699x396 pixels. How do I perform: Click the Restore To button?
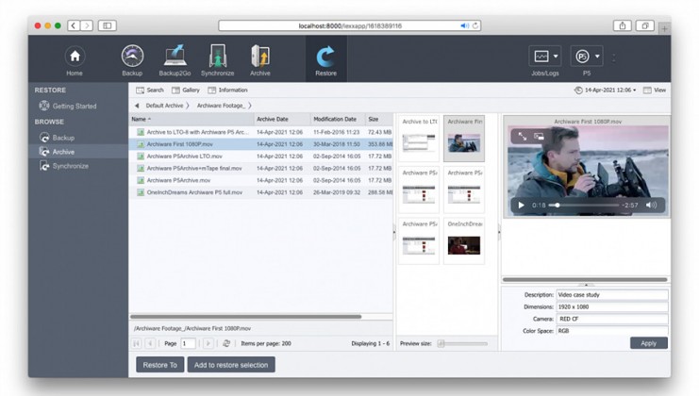160,365
